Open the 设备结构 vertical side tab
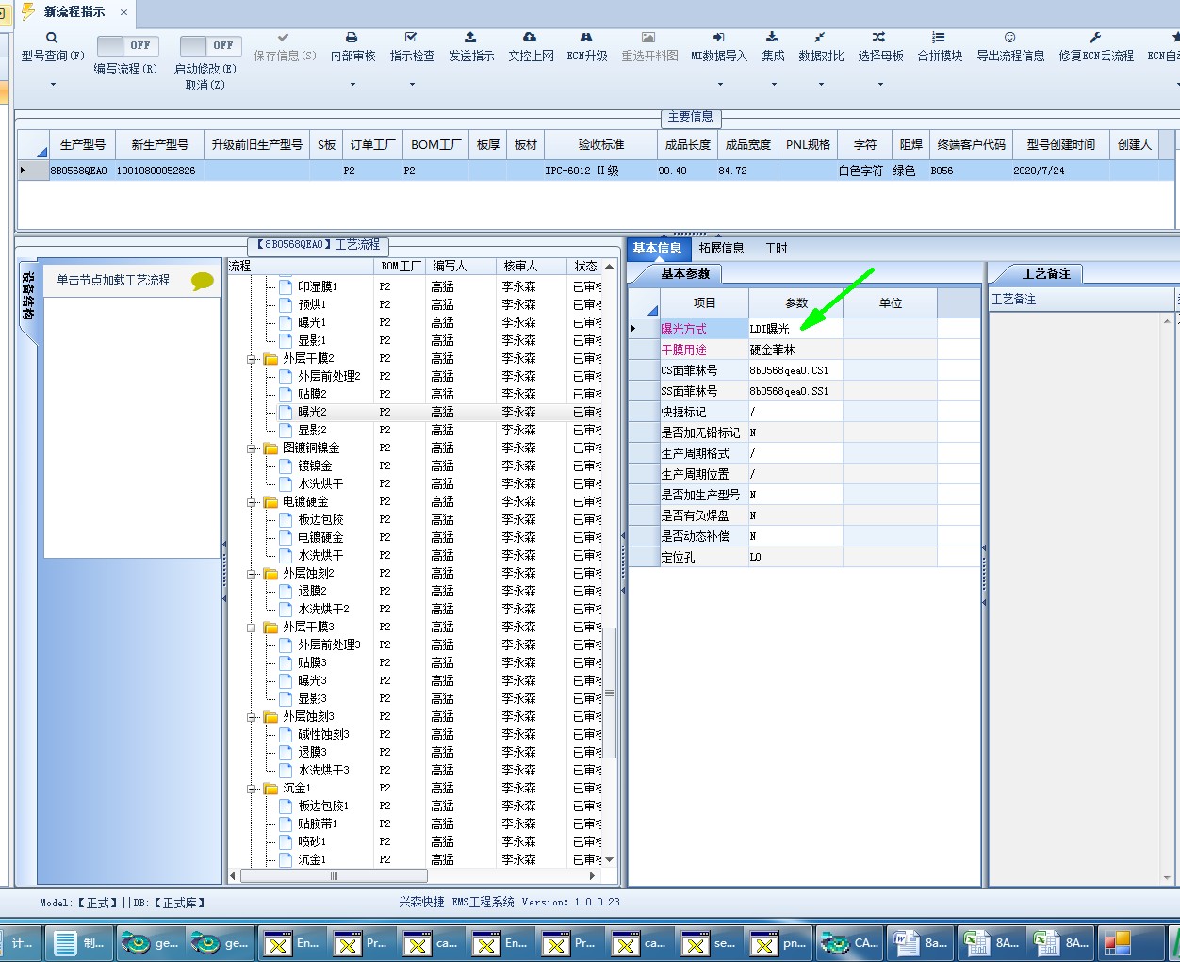 pos(27,296)
